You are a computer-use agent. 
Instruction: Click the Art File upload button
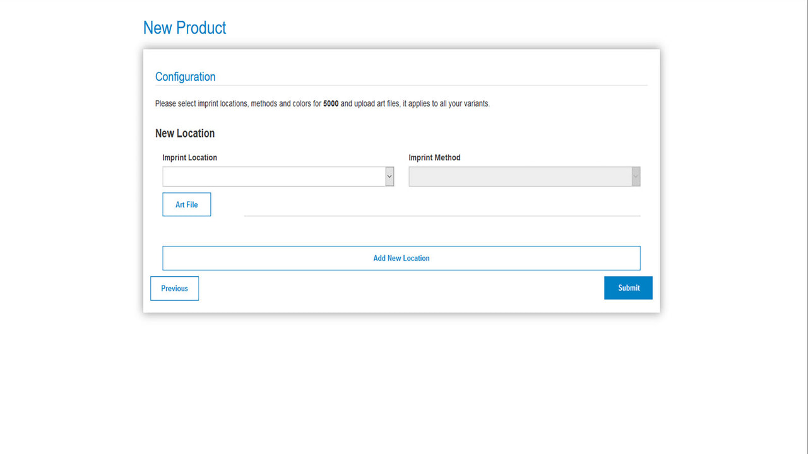coord(186,204)
